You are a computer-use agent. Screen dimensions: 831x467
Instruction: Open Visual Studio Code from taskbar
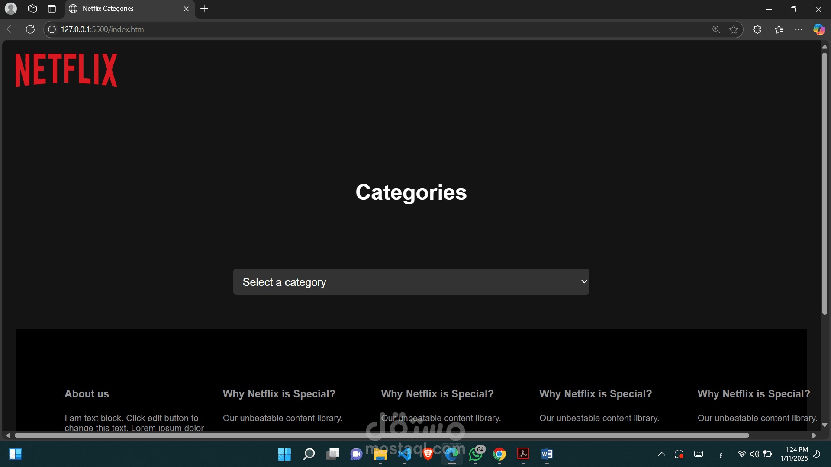click(x=404, y=454)
